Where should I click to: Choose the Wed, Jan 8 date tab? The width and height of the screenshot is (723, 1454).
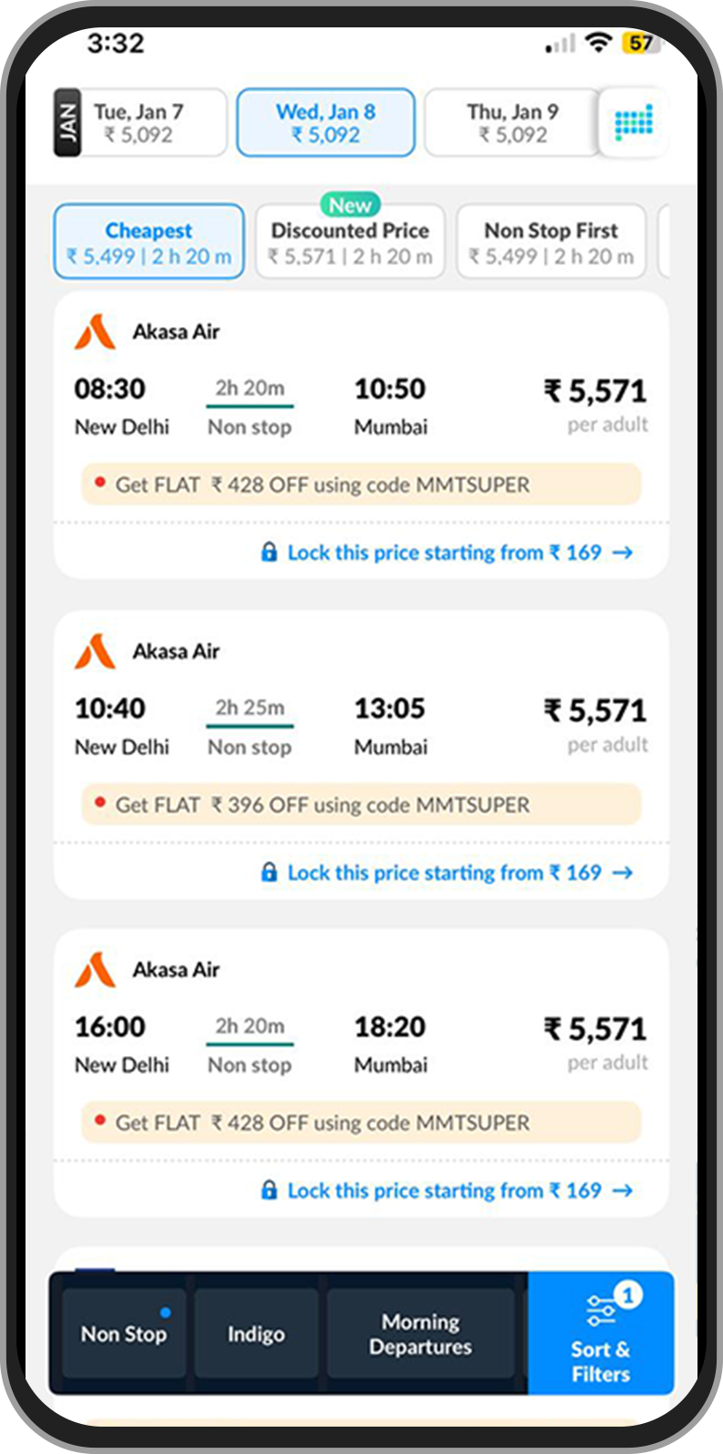click(x=326, y=123)
